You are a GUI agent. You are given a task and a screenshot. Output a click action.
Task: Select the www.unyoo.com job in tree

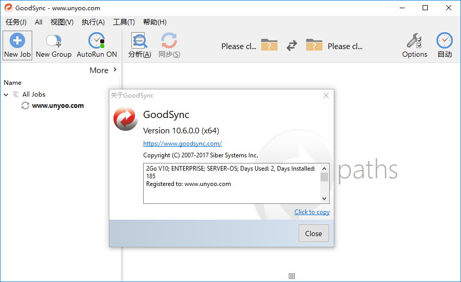coord(58,105)
